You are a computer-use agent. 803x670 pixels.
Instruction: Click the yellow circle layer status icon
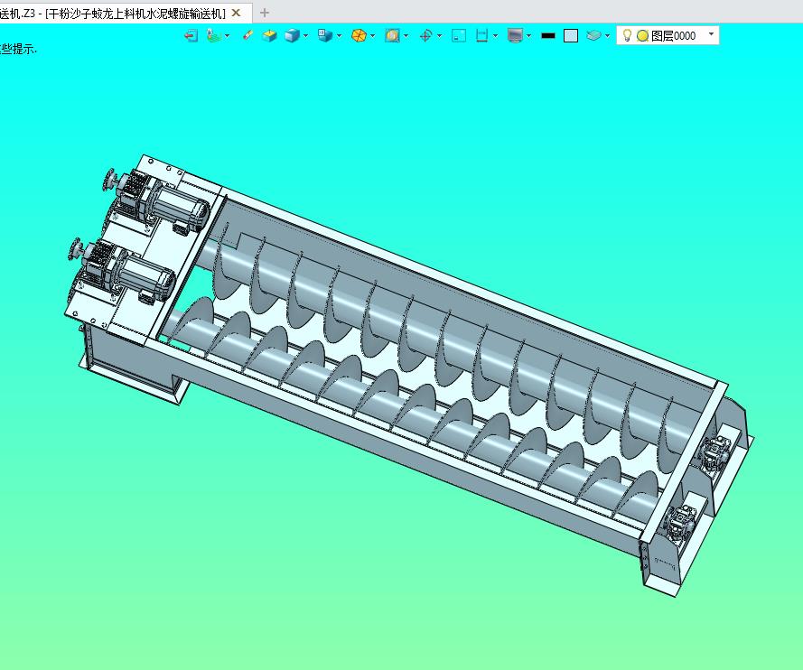point(643,36)
